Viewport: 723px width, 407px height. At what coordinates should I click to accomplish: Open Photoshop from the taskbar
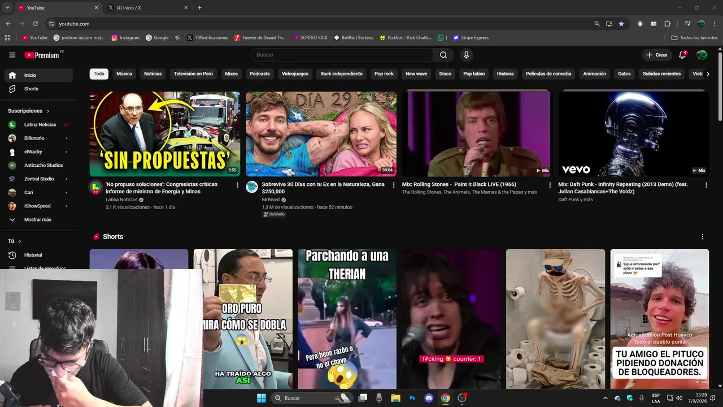click(412, 398)
